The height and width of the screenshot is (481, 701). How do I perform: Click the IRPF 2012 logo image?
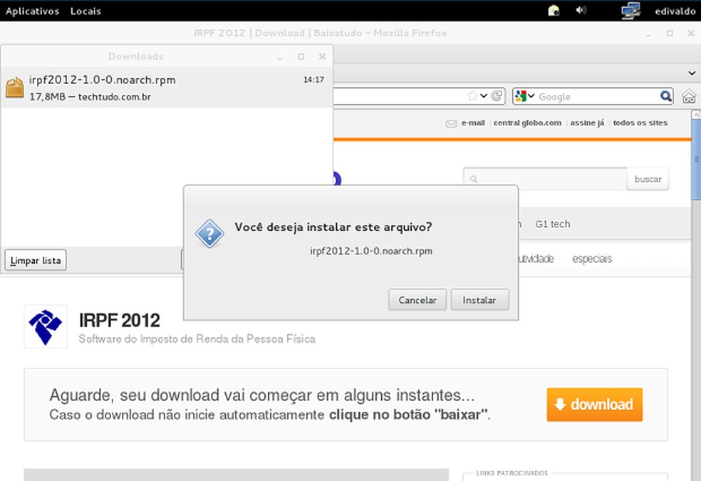(x=46, y=327)
